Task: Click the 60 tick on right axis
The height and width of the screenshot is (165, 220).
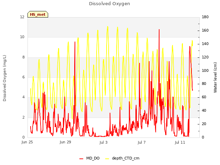Action: tap(204, 97)
